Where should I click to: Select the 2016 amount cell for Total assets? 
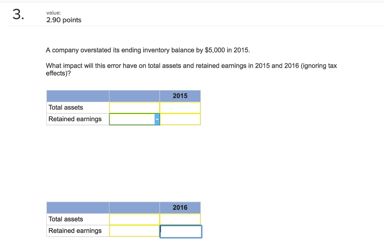[180, 219]
